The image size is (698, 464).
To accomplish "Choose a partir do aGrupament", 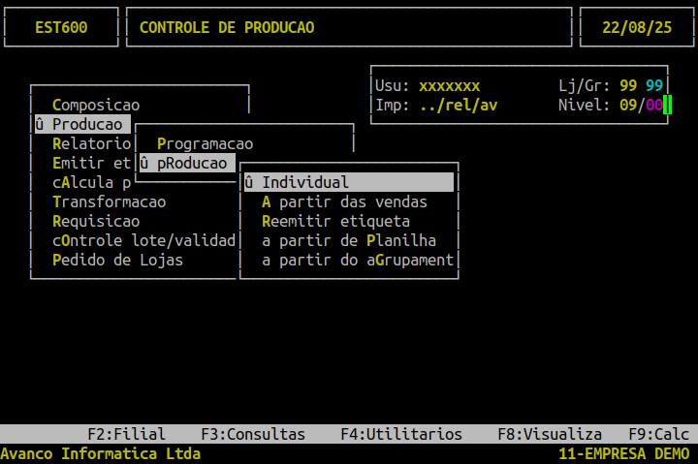I will (357, 260).
